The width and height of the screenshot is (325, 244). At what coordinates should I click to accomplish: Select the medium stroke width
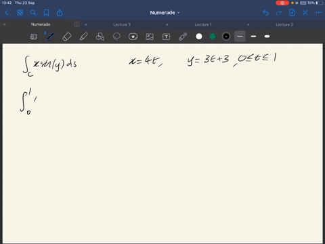point(253,37)
